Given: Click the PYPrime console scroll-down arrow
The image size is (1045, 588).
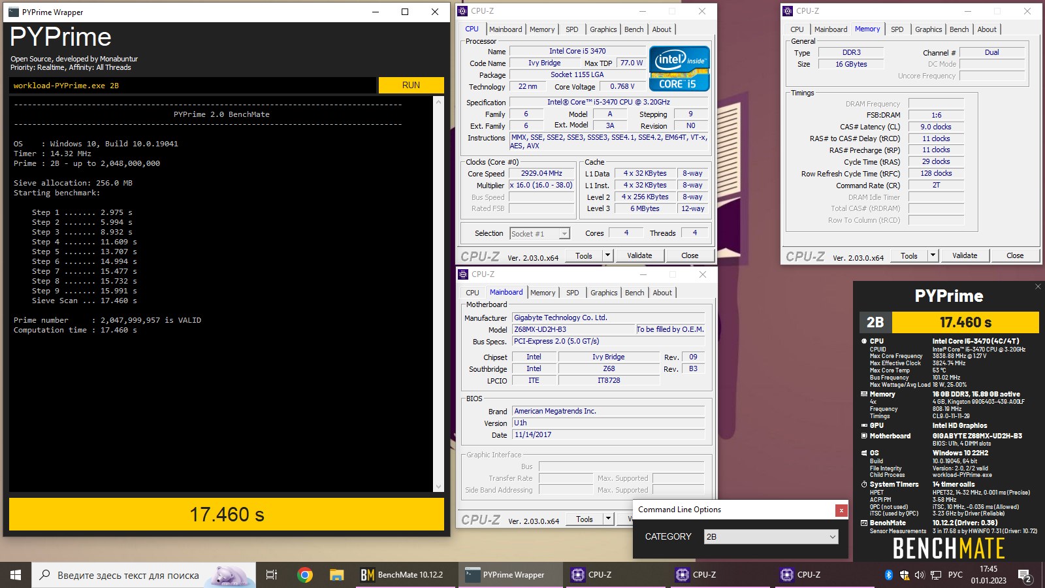Looking at the screenshot, I should click(438, 487).
